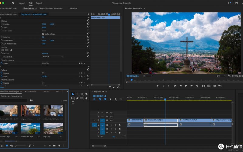Click Opacity value 100.0 %
243x152 pixels.
[x=45, y=54]
